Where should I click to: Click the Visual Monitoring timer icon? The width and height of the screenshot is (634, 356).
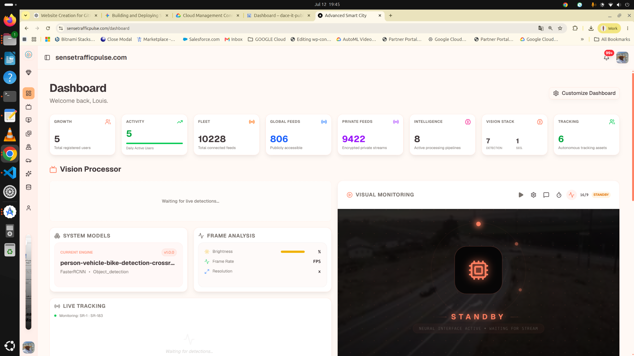coord(559,195)
